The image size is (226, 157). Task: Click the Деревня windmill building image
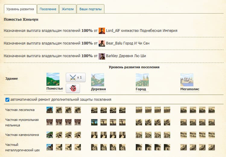click(x=97, y=80)
